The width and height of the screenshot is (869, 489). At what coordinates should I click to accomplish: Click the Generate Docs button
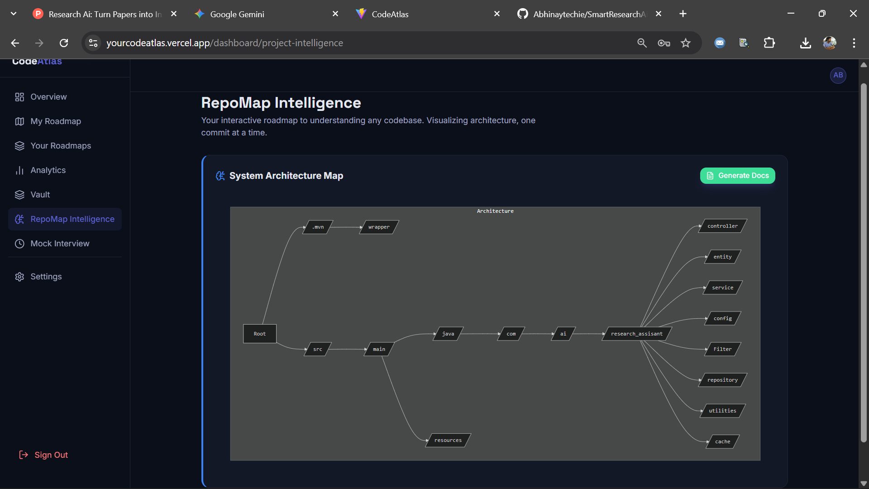(x=737, y=176)
